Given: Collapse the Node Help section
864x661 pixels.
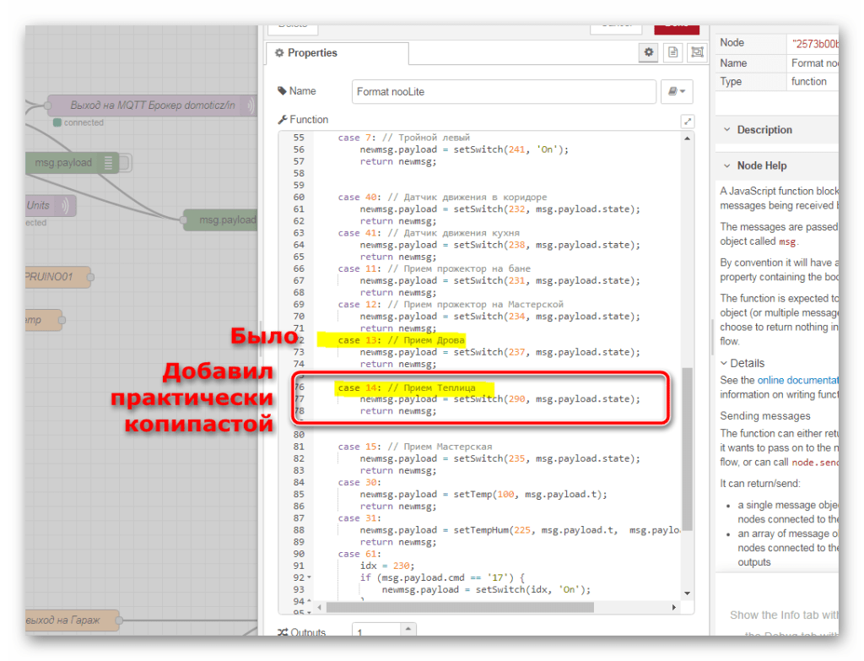Looking at the screenshot, I should pyautogui.click(x=726, y=165).
